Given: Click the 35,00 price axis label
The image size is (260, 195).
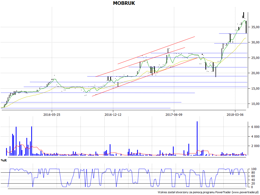Looking at the screenshot, I should point(255,27).
